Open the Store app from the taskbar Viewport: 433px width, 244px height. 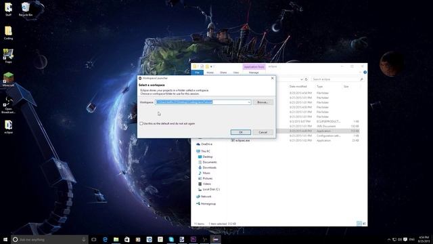click(x=127, y=239)
